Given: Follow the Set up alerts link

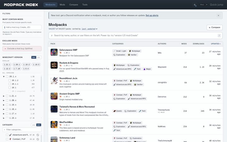Looking at the screenshot, I should (x=152, y=15).
